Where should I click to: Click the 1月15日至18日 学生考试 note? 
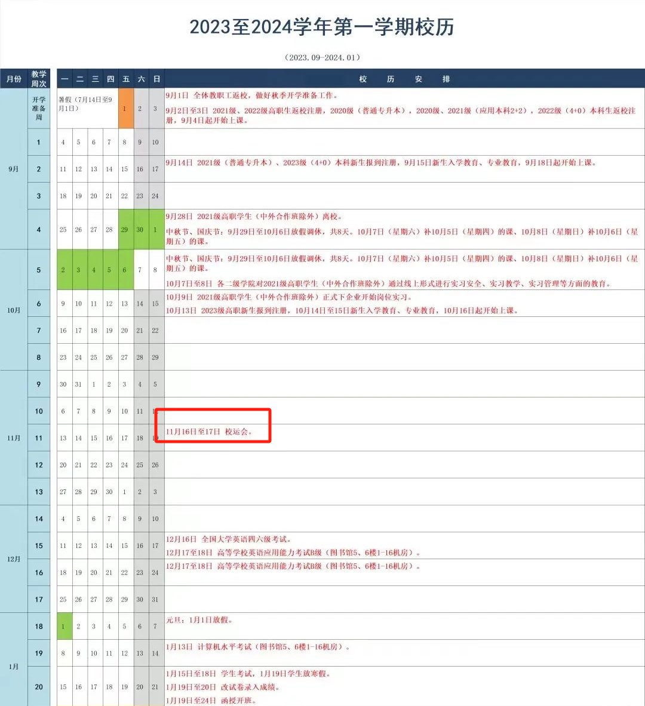pyautogui.click(x=248, y=674)
